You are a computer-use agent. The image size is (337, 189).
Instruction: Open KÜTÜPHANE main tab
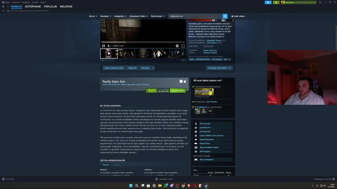coord(33,7)
